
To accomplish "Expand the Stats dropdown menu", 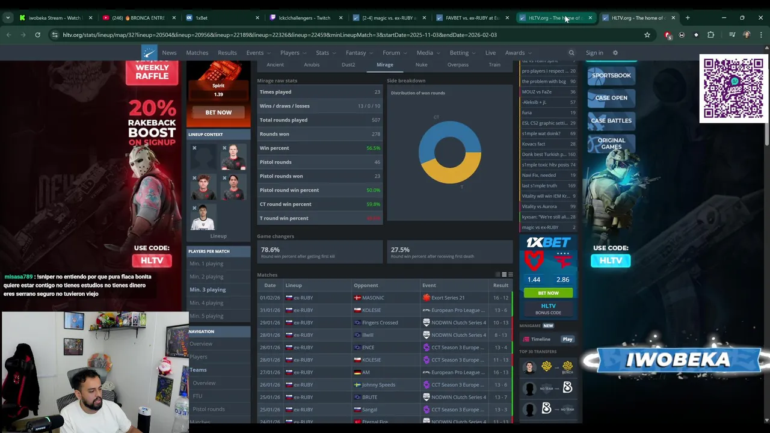I will [x=326, y=53].
